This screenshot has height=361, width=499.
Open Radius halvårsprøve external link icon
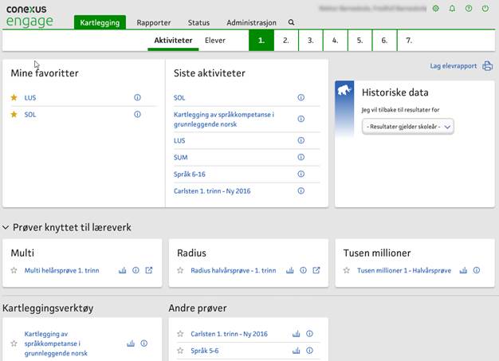pos(316,270)
